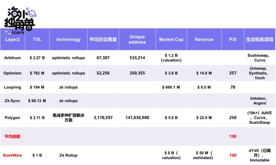Click the $ 1.2 B (valuation) cell
Viewport: 276px width, 165px height.
(171, 58)
